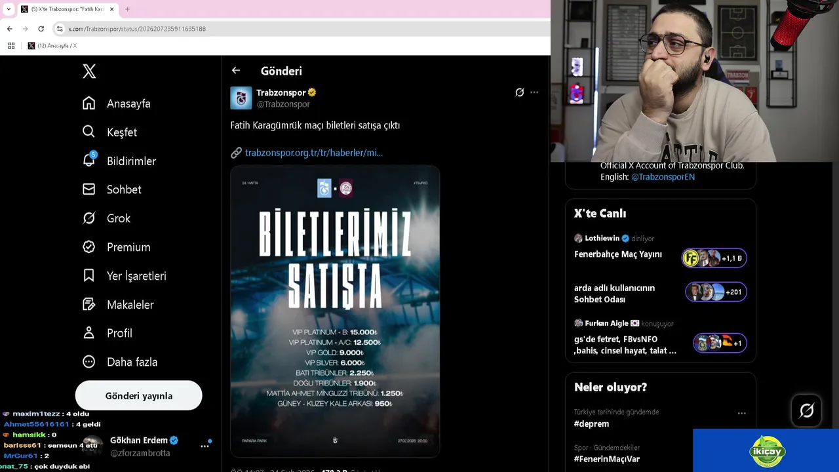The width and height of the screenshot is (839, 472).
Task: Open Profil person icon
Action: (89, 333)
